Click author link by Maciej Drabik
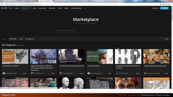173x97 pixels. tap(68, 73)
